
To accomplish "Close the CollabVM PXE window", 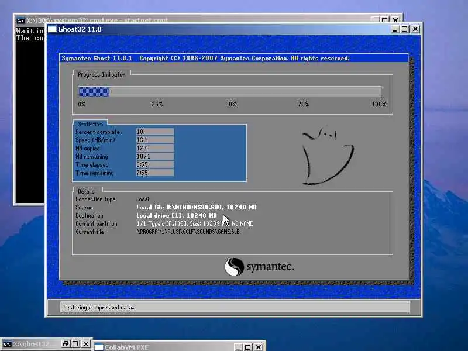I will tap(259, 347).
